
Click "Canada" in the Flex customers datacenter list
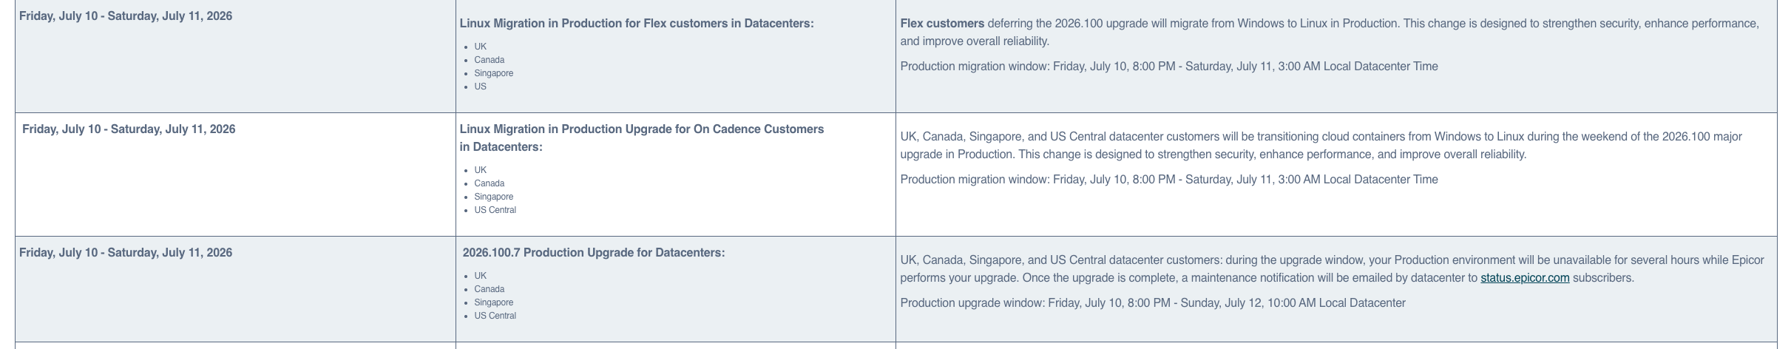[x=489, y=60]
